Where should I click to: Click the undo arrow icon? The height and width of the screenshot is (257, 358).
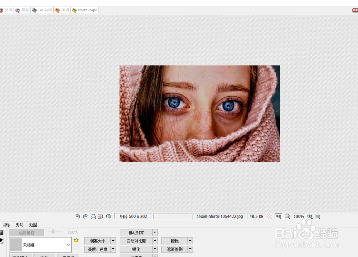(78, 216)
